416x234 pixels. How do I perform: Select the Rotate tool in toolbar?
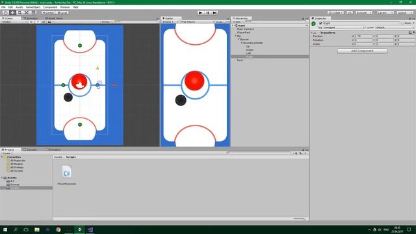pyautogui.click(x=19, y=13)
